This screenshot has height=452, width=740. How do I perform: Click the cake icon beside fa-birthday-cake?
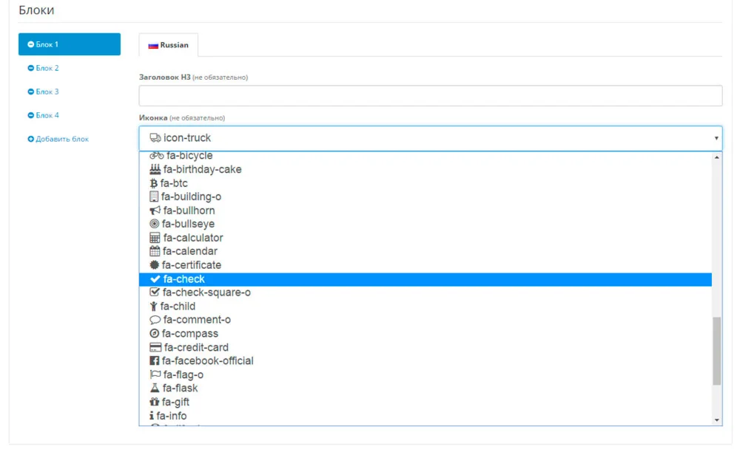pos(155,170)
